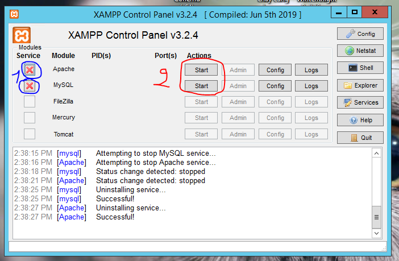The width and height of the screenshot is (399, 261).
Task: Open the Apache Config menu
Action: (275, 70)
